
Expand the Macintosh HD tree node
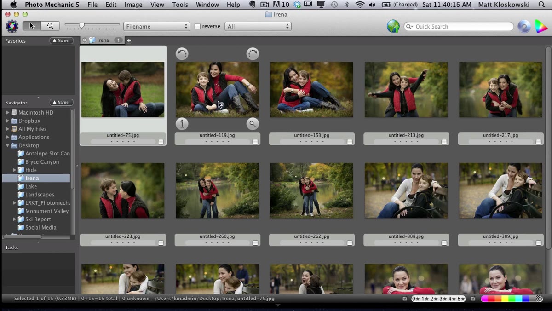(x=7, y=113)
